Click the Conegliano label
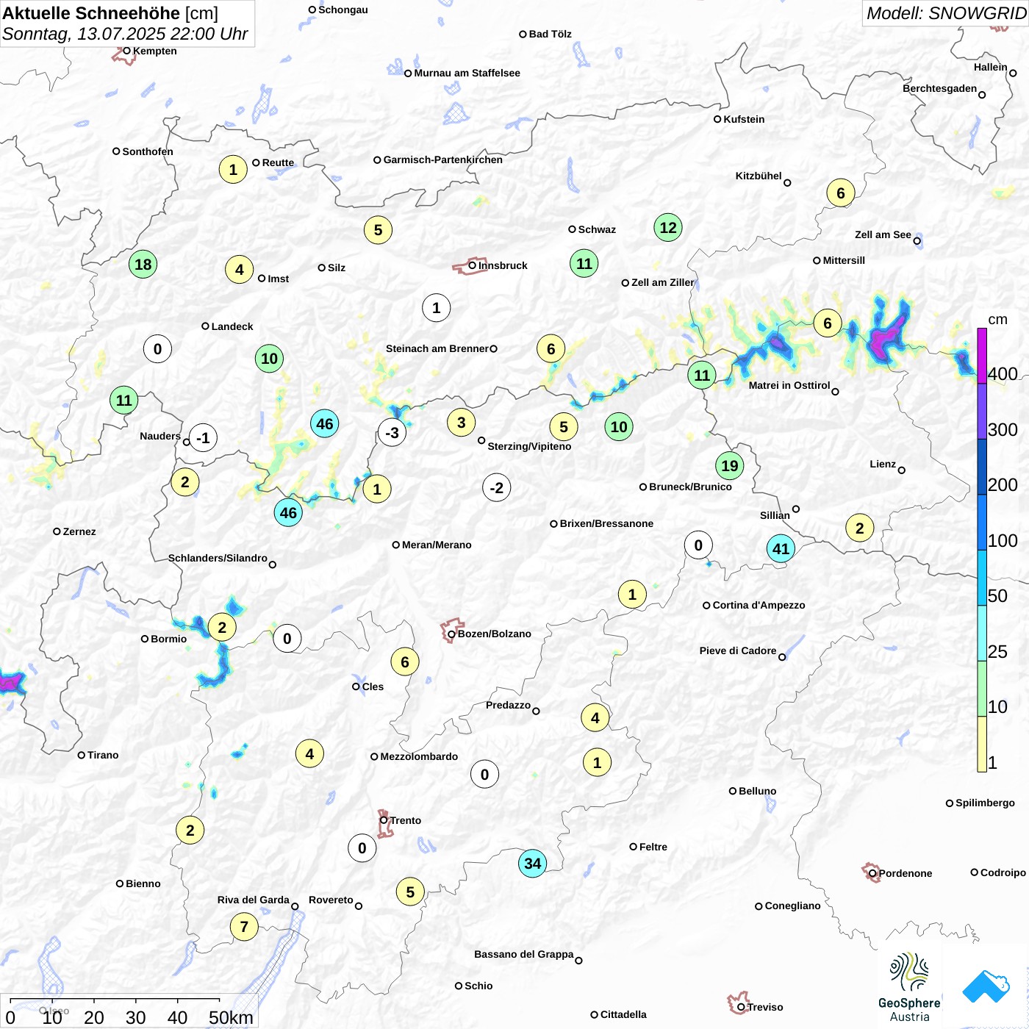1029x1029 pixels. click(792, 906)
